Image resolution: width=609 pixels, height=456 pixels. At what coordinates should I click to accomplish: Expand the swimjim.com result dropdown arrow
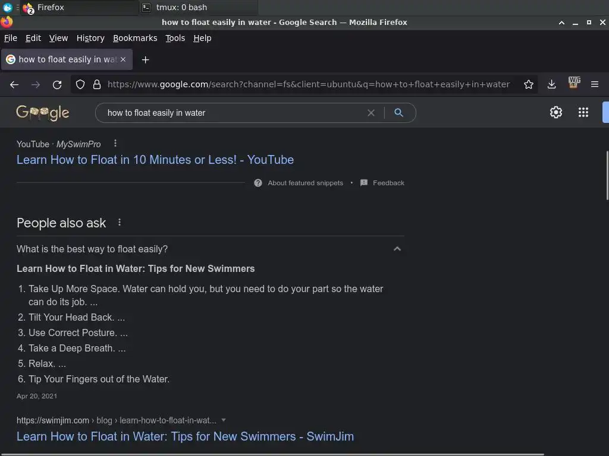[224, 420]
